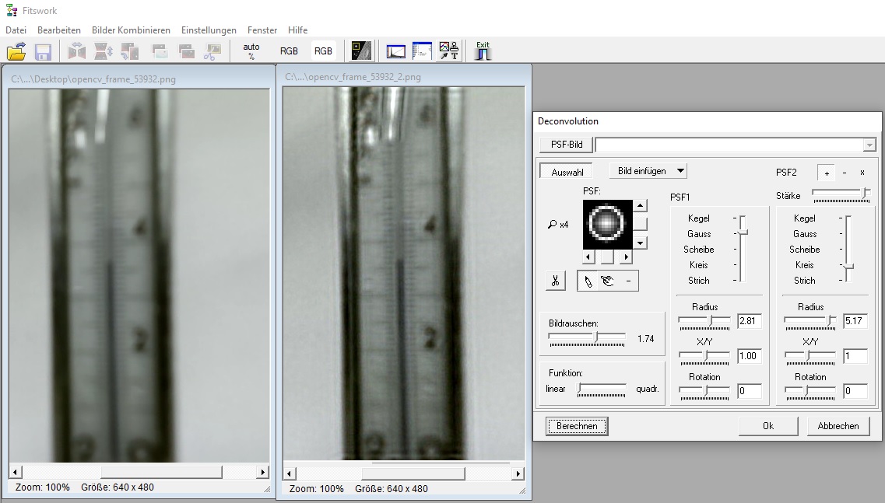The image size is (885, 503).
Task: Click the PSF2 plus mode button
Action: 827,173
